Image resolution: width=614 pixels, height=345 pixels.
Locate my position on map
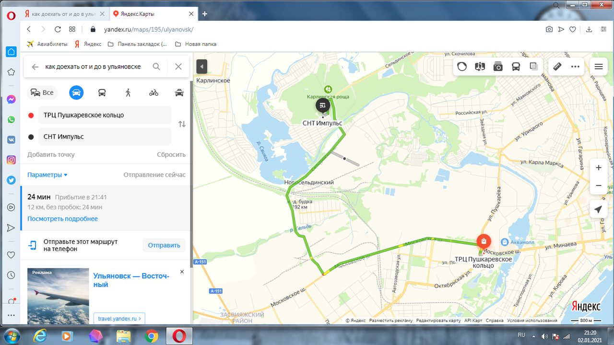coord(598,209)
